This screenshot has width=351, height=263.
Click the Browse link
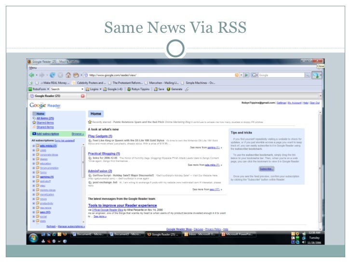(78, 134)
